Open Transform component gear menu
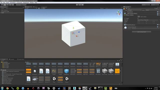 pyautogui.click(x=159, y=12)
